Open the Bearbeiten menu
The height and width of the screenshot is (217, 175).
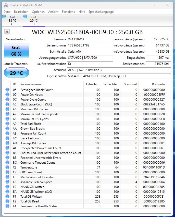click(21, 12)
